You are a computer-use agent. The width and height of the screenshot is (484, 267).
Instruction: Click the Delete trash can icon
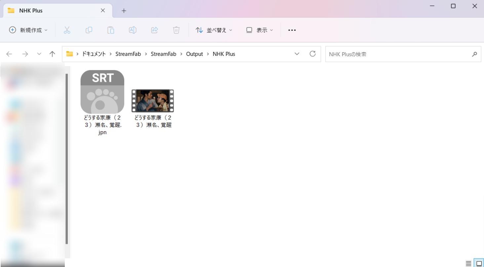click(176, 30)
